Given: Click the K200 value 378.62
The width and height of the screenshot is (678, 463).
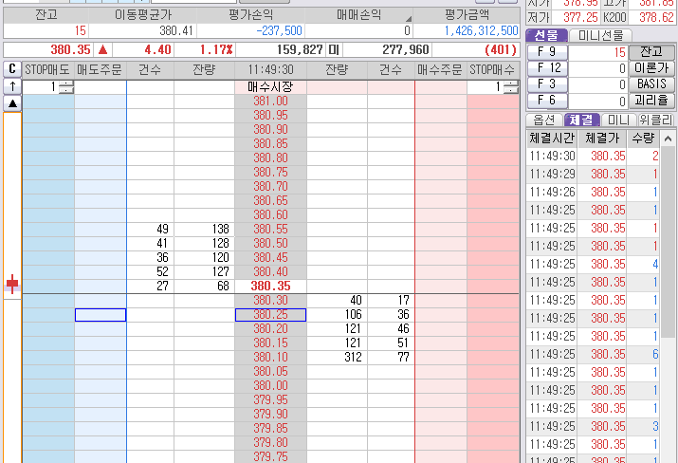Looking at the screenshot, I should pos(656,17).
